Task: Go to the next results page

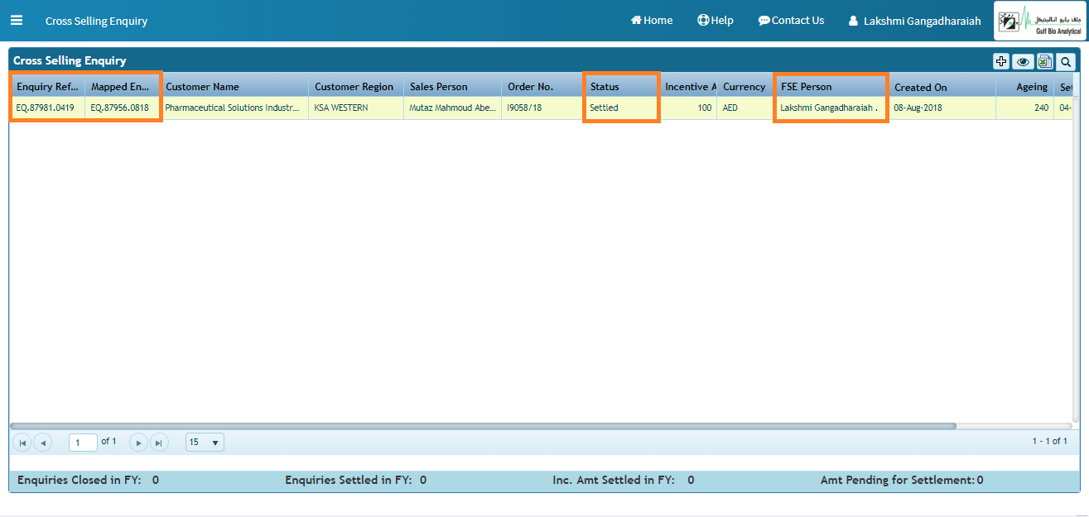Action: tap(139, 443)
